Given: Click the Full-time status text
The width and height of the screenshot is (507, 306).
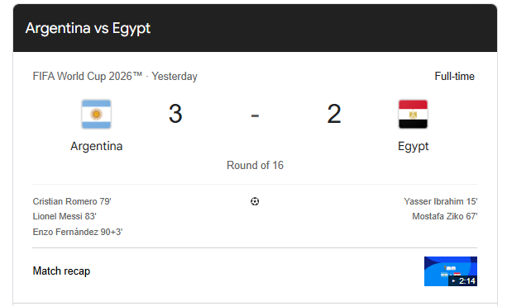Looking at the screenshot, I should pos(454,77).
